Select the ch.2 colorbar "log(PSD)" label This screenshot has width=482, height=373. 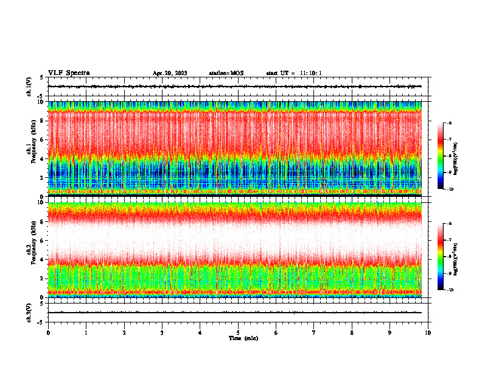[x=456, y=259]
